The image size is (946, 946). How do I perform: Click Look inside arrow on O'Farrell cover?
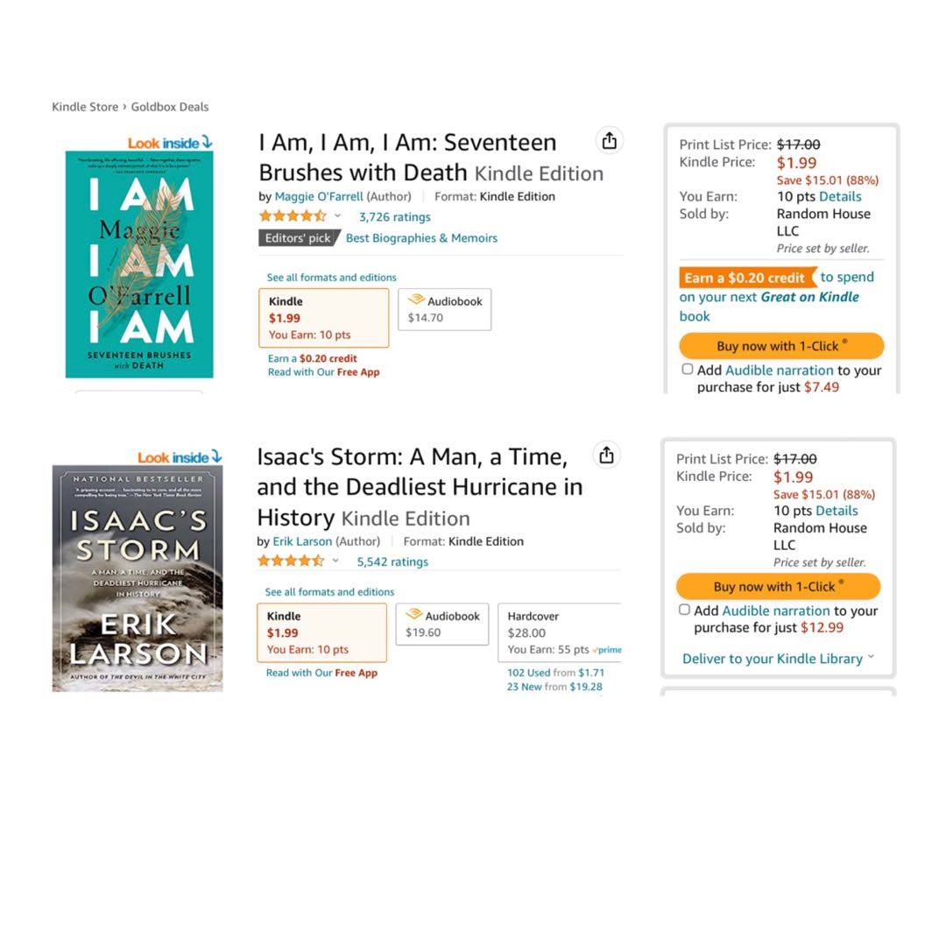pos(207,142)
